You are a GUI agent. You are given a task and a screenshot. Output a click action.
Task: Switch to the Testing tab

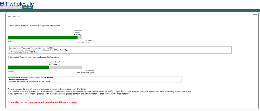click(16, 8)
